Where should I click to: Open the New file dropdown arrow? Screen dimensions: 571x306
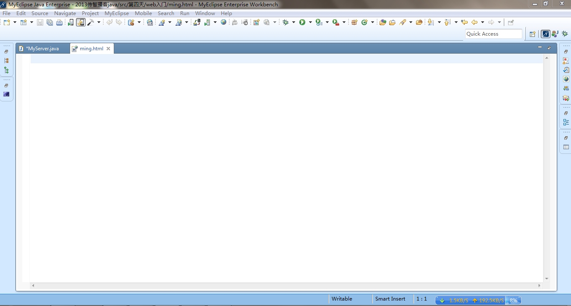click(x=15, y=22)
